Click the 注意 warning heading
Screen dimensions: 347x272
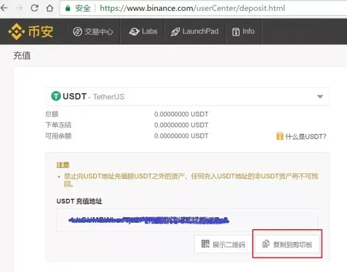(x=63, y=165)
